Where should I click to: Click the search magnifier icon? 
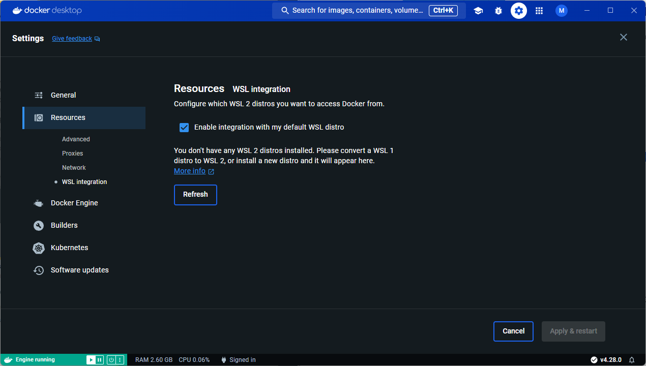285,11
